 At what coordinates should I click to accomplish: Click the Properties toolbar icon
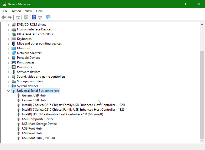coord(26,17)
